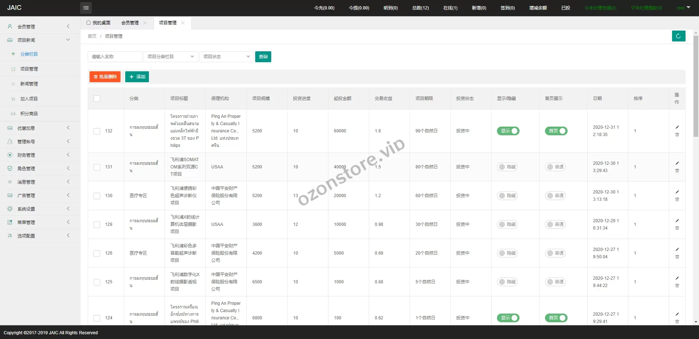Image resolution: width=699 pixels, height=339 pixels.
Task: Check the checkbox for row 131
Action: point(97,167)
